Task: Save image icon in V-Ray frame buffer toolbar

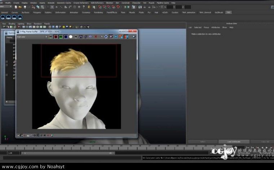Action: click(x=81, y=37)
